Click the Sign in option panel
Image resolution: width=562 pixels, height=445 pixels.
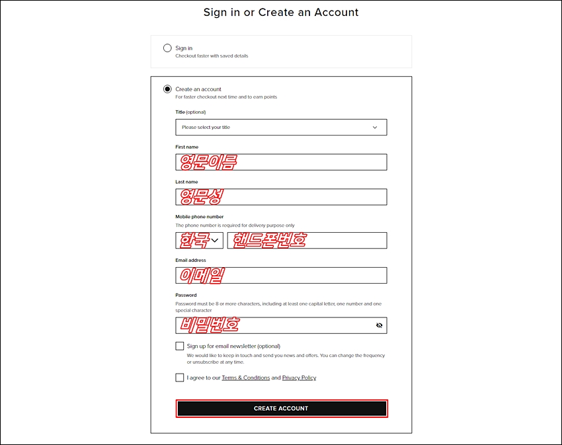tap(281, 52)
